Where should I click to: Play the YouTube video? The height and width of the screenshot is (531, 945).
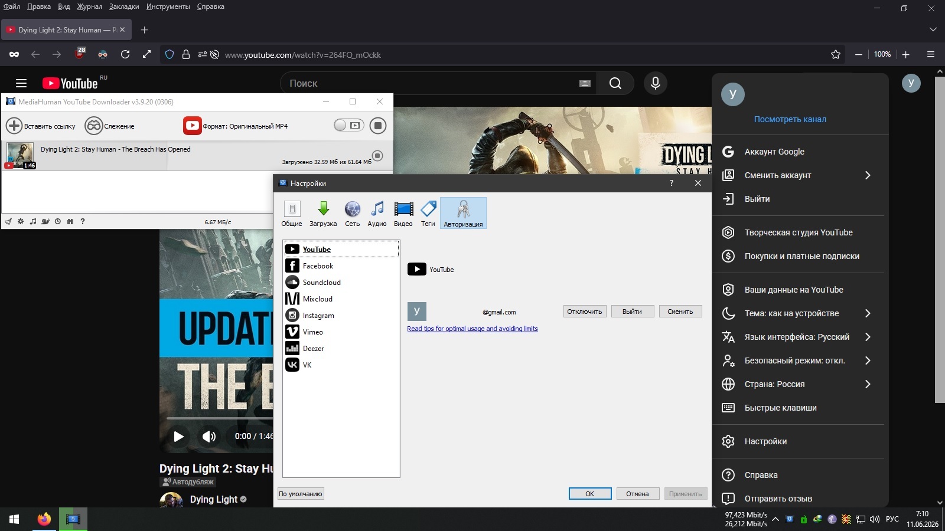point(178,437)
